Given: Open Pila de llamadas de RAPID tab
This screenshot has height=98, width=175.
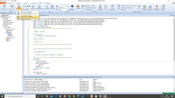Looking at the screenshot, I should tap(67, 77).
